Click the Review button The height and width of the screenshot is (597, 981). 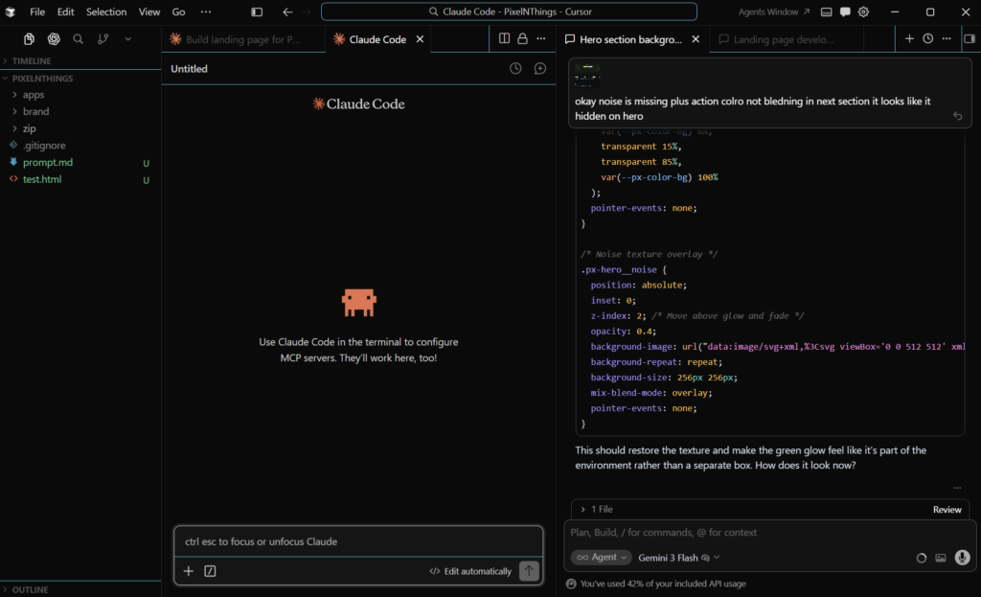(947, 510)
